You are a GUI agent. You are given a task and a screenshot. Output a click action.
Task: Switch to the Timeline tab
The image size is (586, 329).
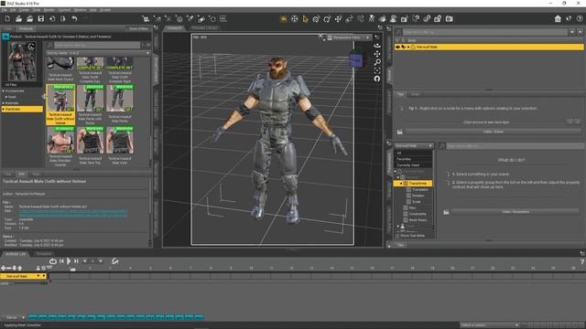(x=44, y=254)
